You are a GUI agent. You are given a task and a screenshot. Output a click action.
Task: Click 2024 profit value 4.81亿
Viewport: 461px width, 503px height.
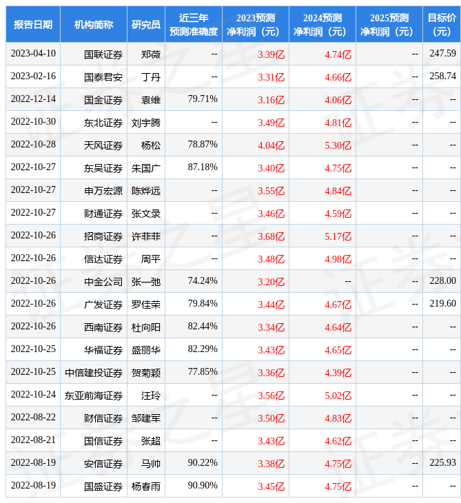(x=338, y=123)
